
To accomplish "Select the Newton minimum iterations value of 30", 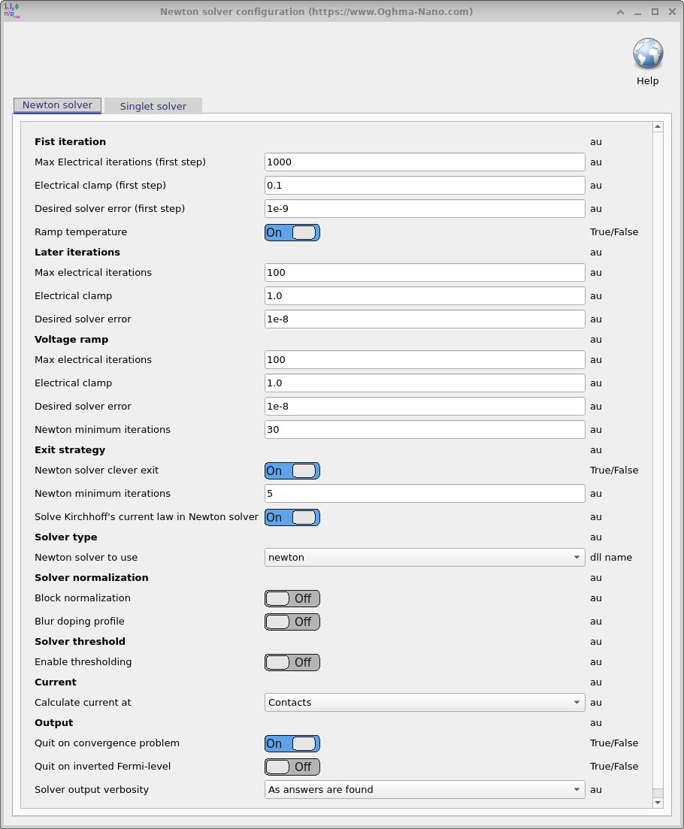I will [424, 429].
